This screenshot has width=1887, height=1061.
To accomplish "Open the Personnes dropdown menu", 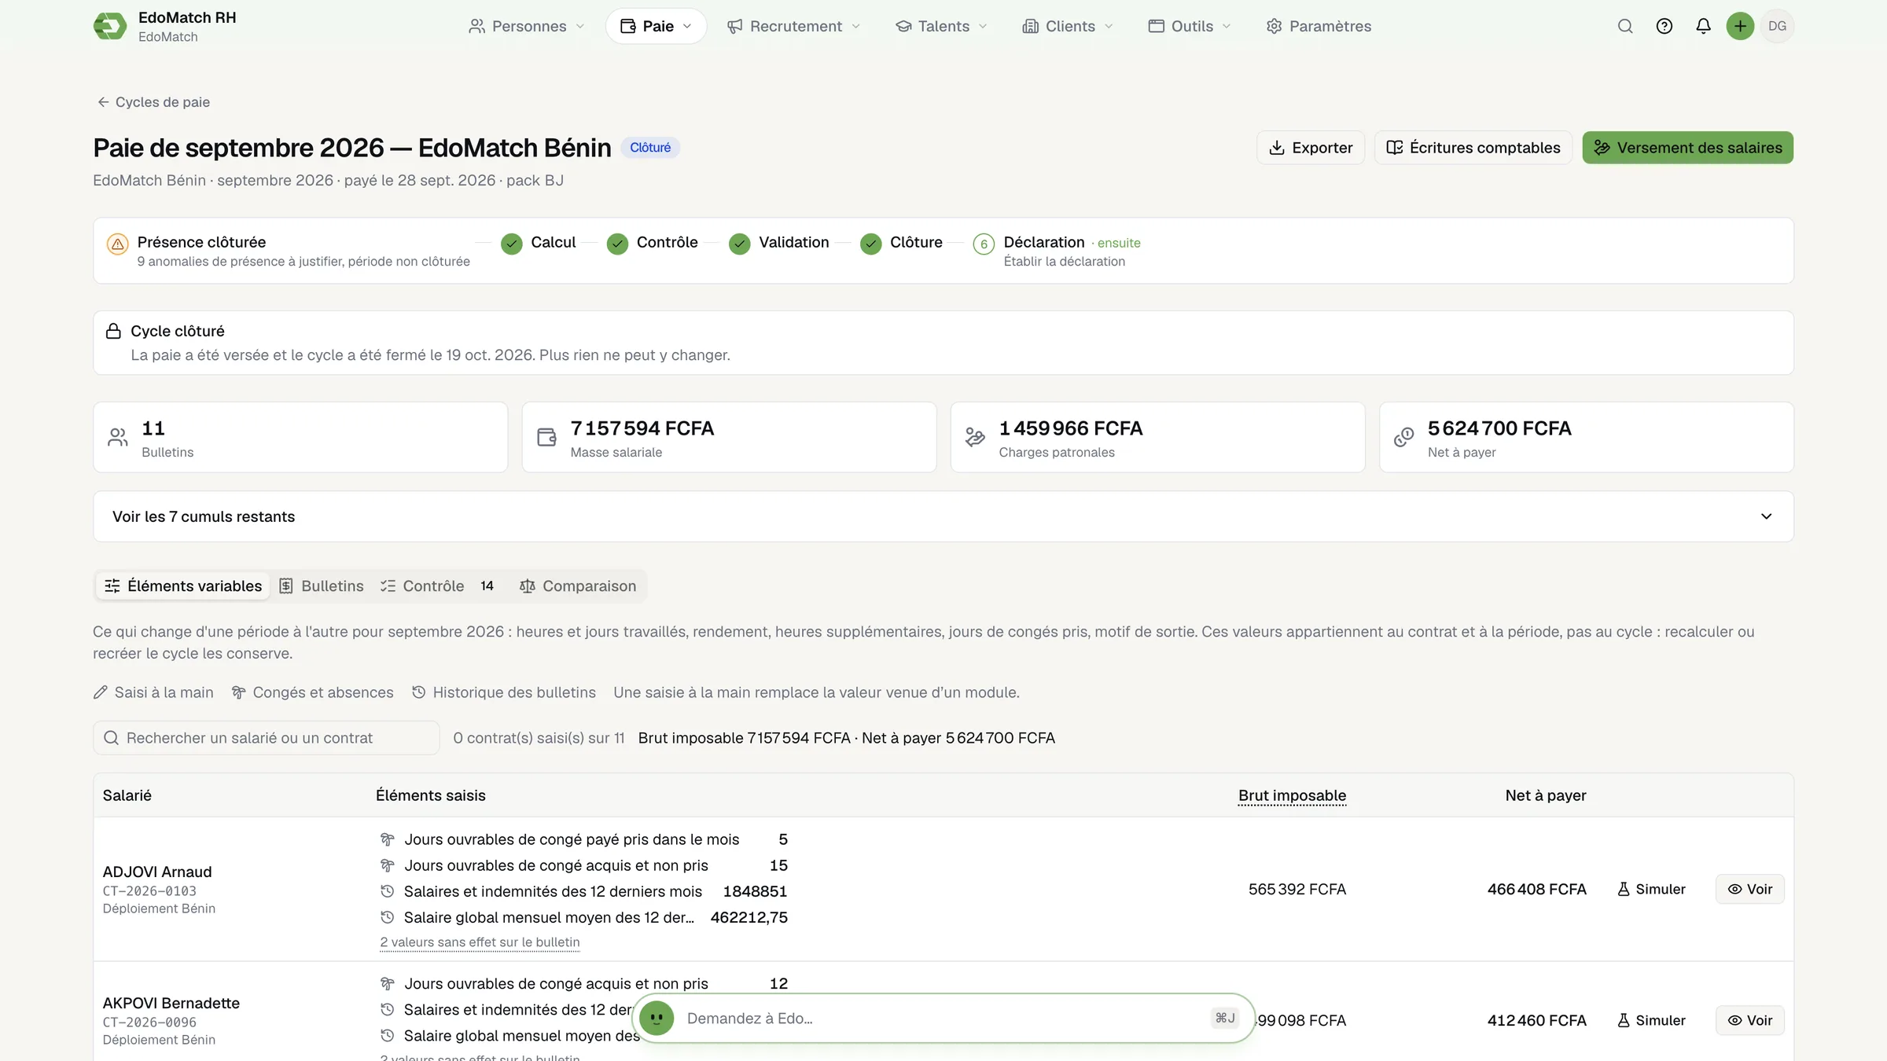I will click(527, 26).
